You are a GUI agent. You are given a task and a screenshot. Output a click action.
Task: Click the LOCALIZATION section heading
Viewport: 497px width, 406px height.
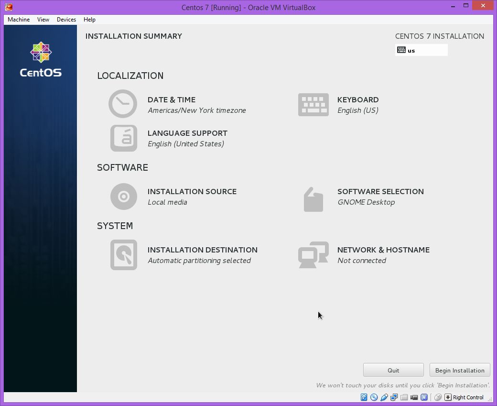(x=130, y=76)
